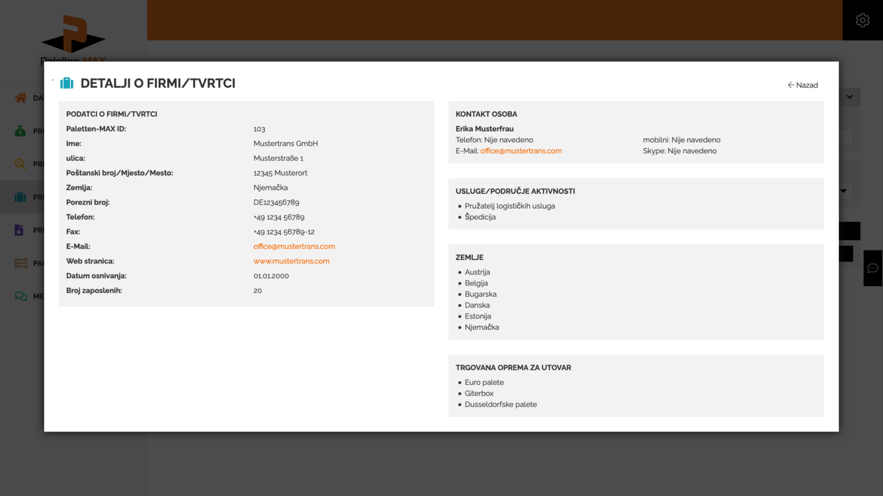
Task: Click the Paletten-MAX logo
Action: 73,37
